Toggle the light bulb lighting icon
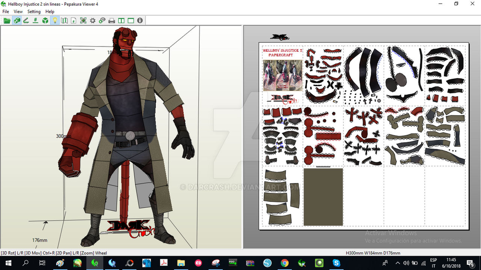The height and width of the screenshot is (270, 481). coord(55,21)
